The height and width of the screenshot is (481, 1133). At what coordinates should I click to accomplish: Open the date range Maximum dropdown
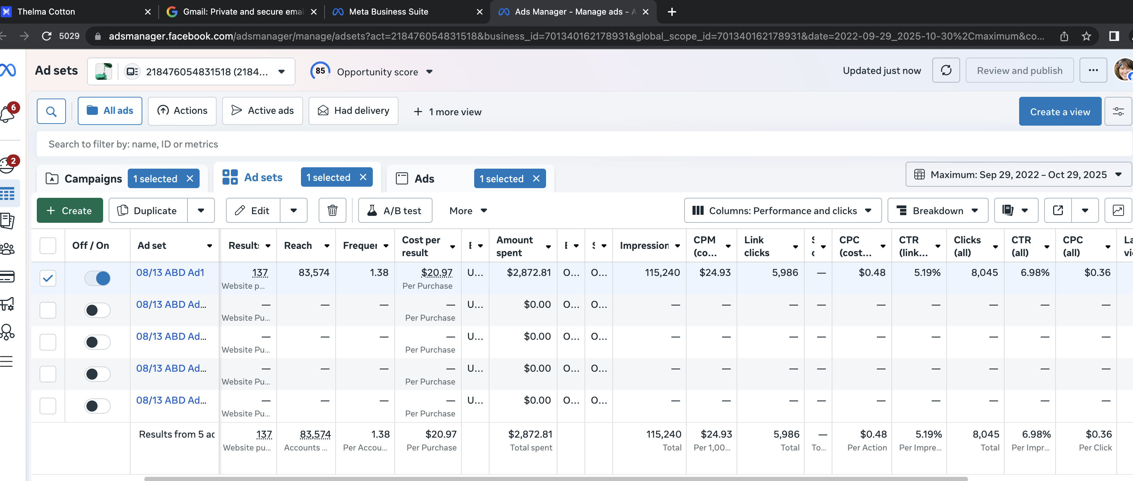[x=1018, y=175]
